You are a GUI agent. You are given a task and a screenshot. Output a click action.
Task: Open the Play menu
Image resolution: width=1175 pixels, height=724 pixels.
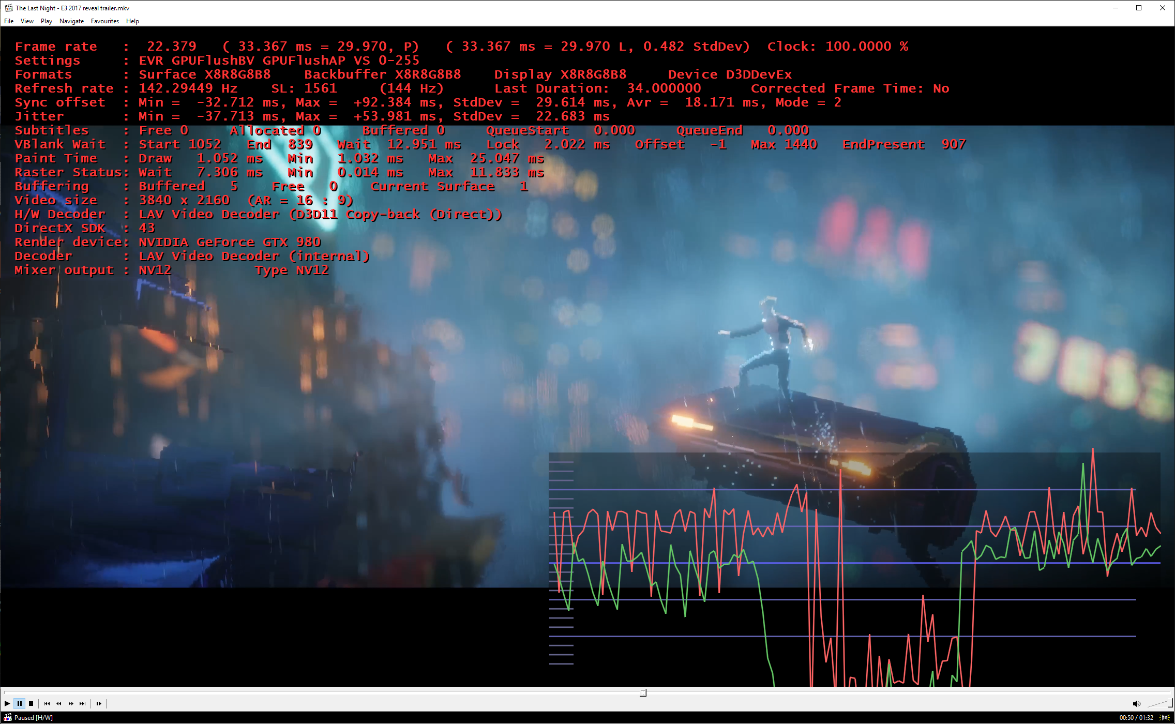pos(47,21)
